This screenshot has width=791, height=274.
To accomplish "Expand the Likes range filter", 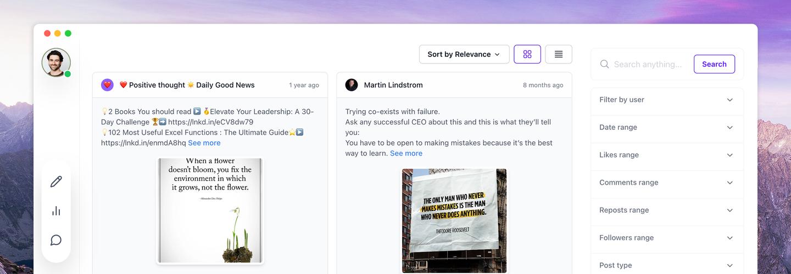I will click(x=667, y=155).
